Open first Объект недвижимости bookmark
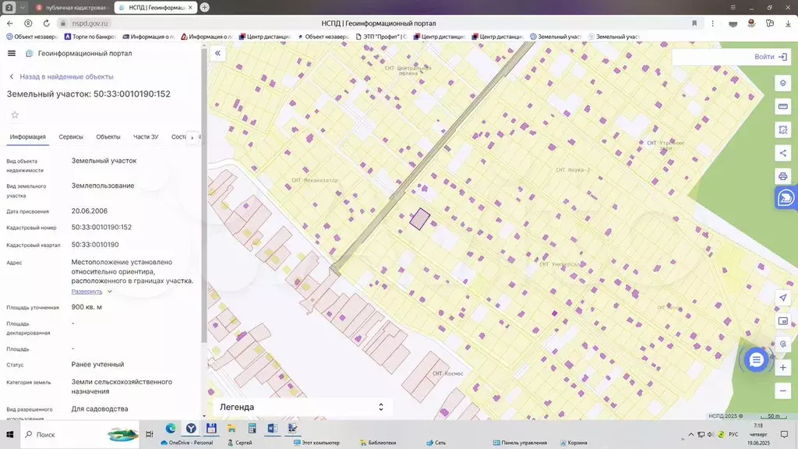Image resolution: width=798 pixels, height=449 pixels. (x=32, y=37)
